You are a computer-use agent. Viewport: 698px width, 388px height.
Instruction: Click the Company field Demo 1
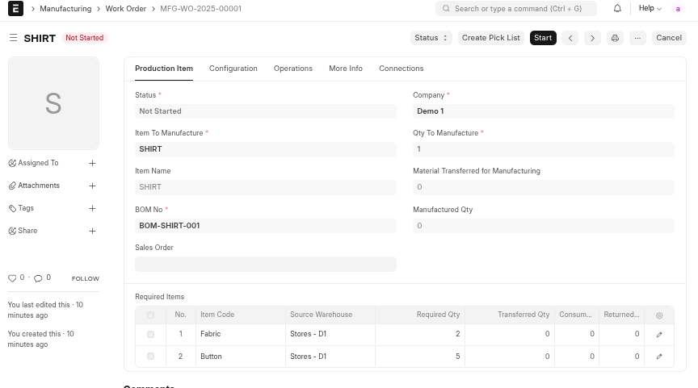click(544, 111)
